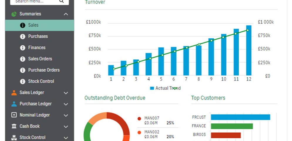The width and height of the screenshot is (292, 141).
Task: Click the month 12 turnover bar
Action: tap(249, 50)
